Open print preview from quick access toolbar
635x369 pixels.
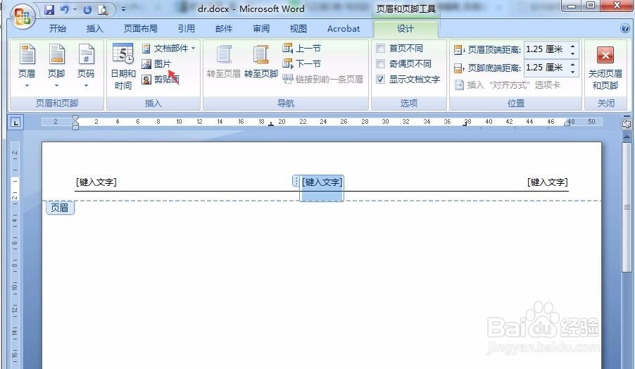[103, 10]
